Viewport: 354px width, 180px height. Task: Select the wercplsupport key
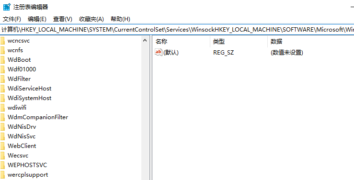(x=28, y=175)
